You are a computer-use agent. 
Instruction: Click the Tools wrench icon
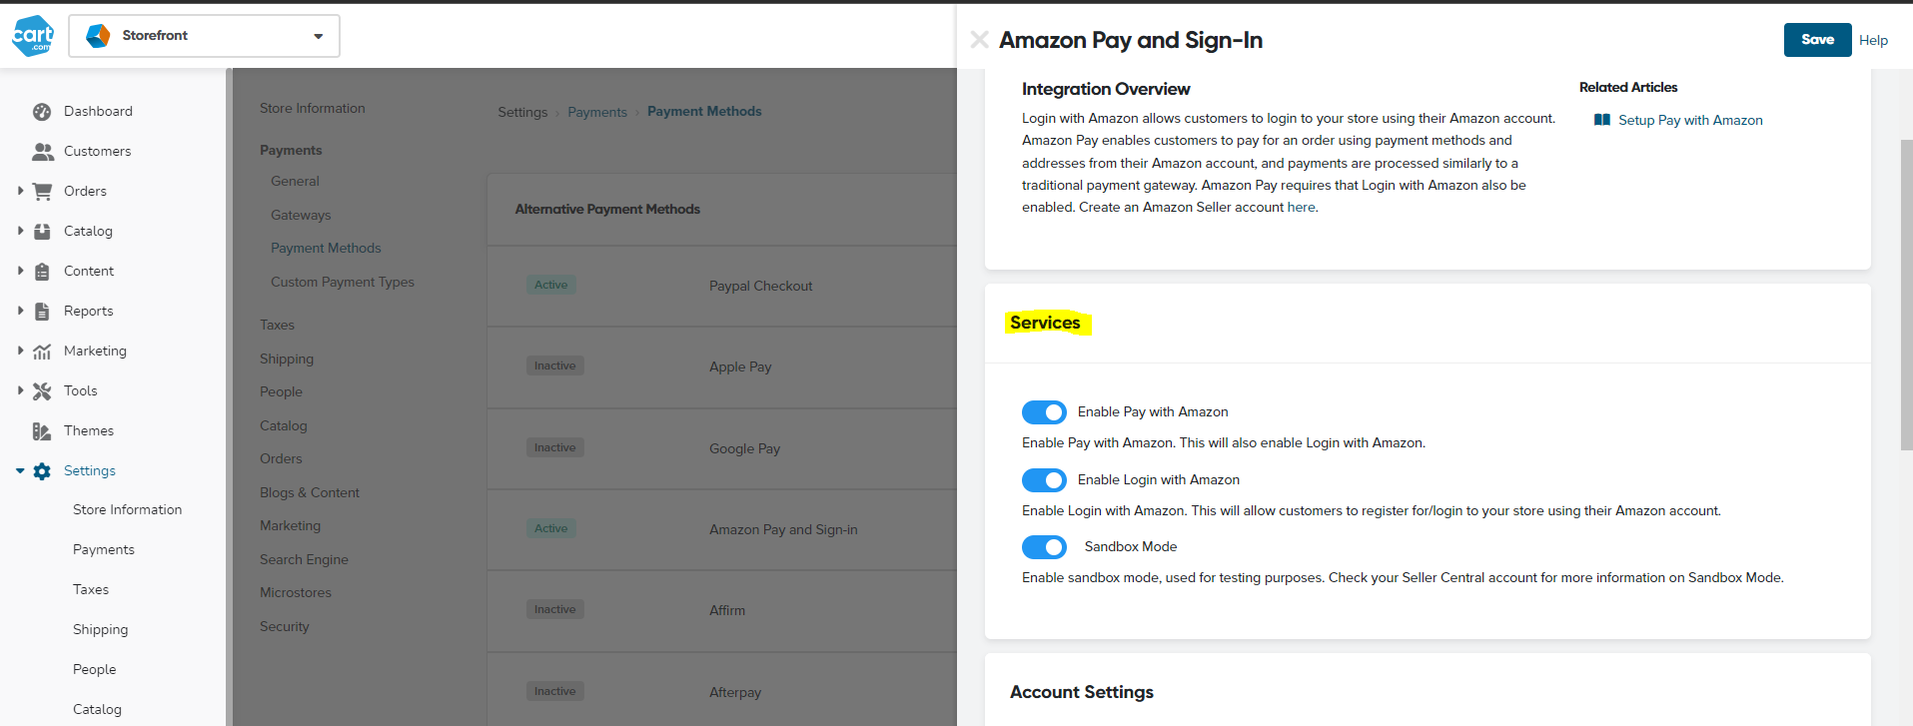[42, 390]
